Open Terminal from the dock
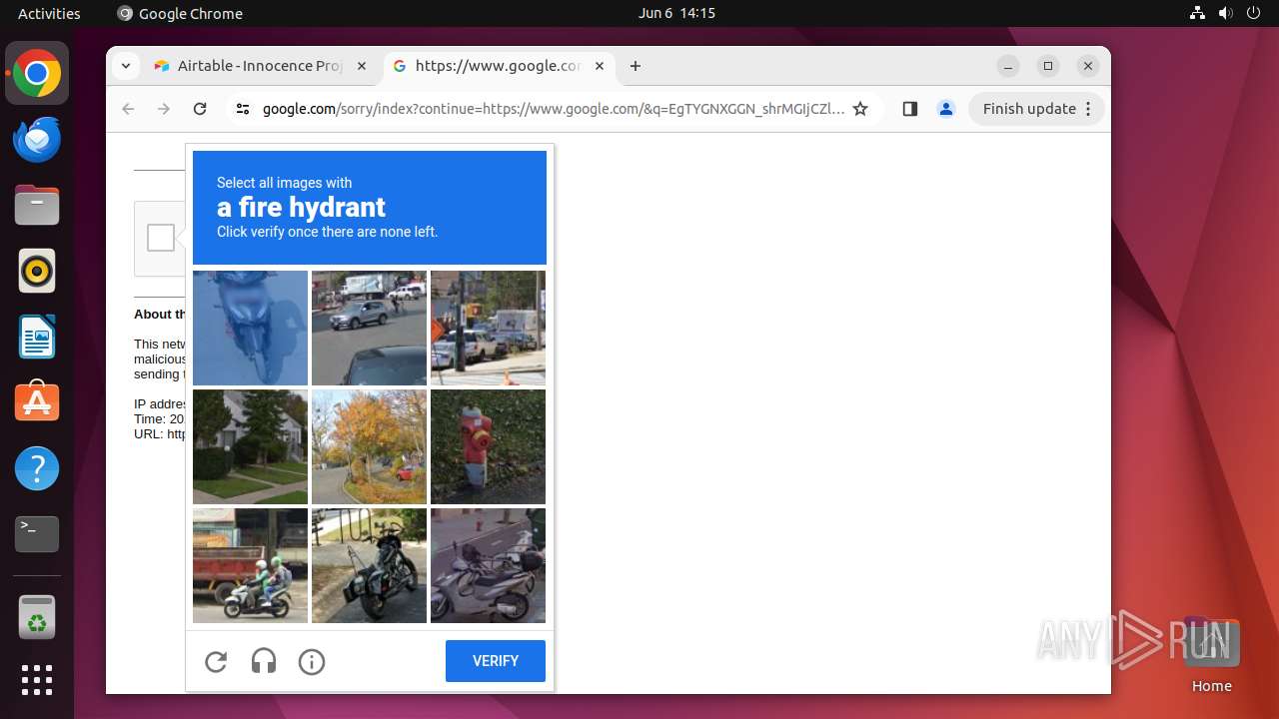1279x719 pixels. click(37, 534)
